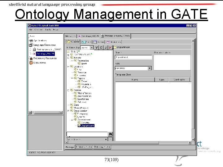Open the Relationship dropdown
This screenshot has height=167, width=223.
click(x=92, y=48)
